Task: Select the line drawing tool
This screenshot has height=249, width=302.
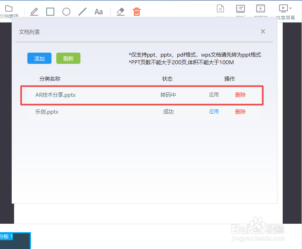Action: click(82, 12)
